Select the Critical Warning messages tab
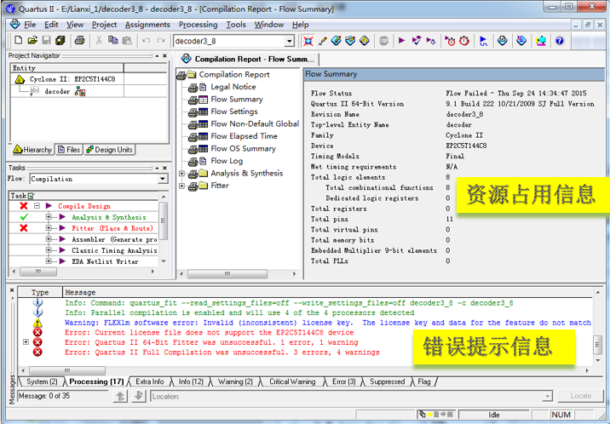The width and height of the screenshot is (610, 424). 292,381
